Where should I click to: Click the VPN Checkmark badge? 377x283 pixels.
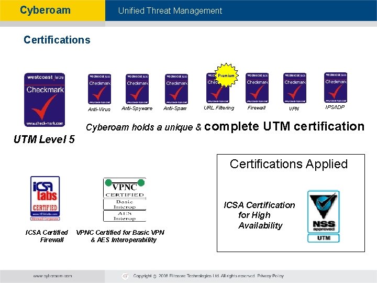[x=295, y=88]
